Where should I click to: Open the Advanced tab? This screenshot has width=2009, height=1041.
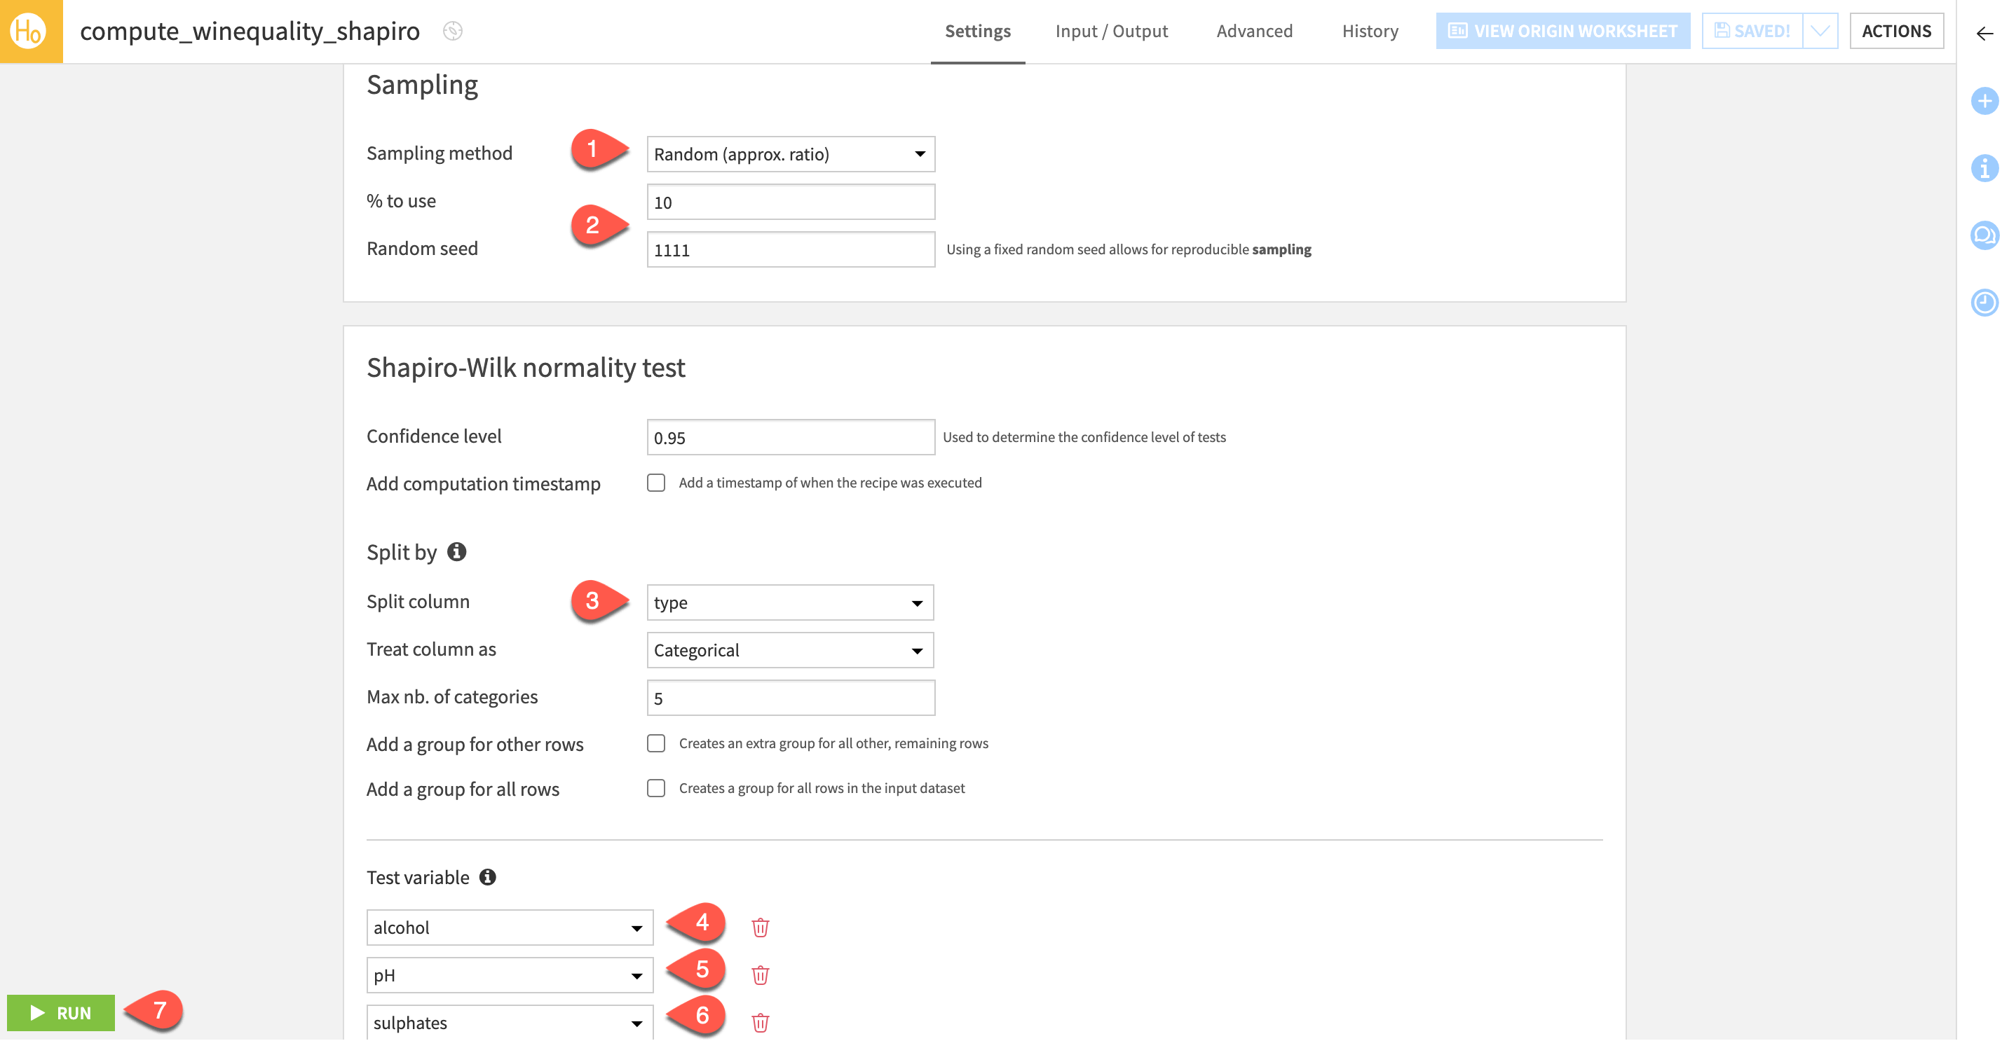1253,31
